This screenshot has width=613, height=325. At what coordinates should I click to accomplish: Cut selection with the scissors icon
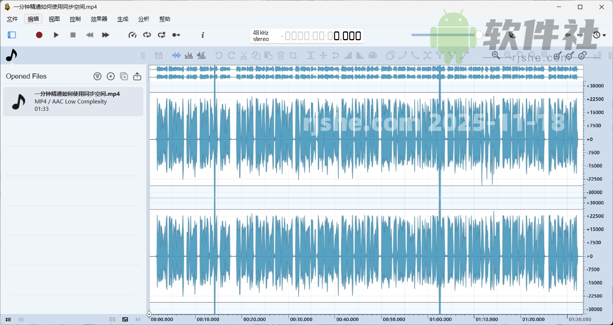pos(244,56)
